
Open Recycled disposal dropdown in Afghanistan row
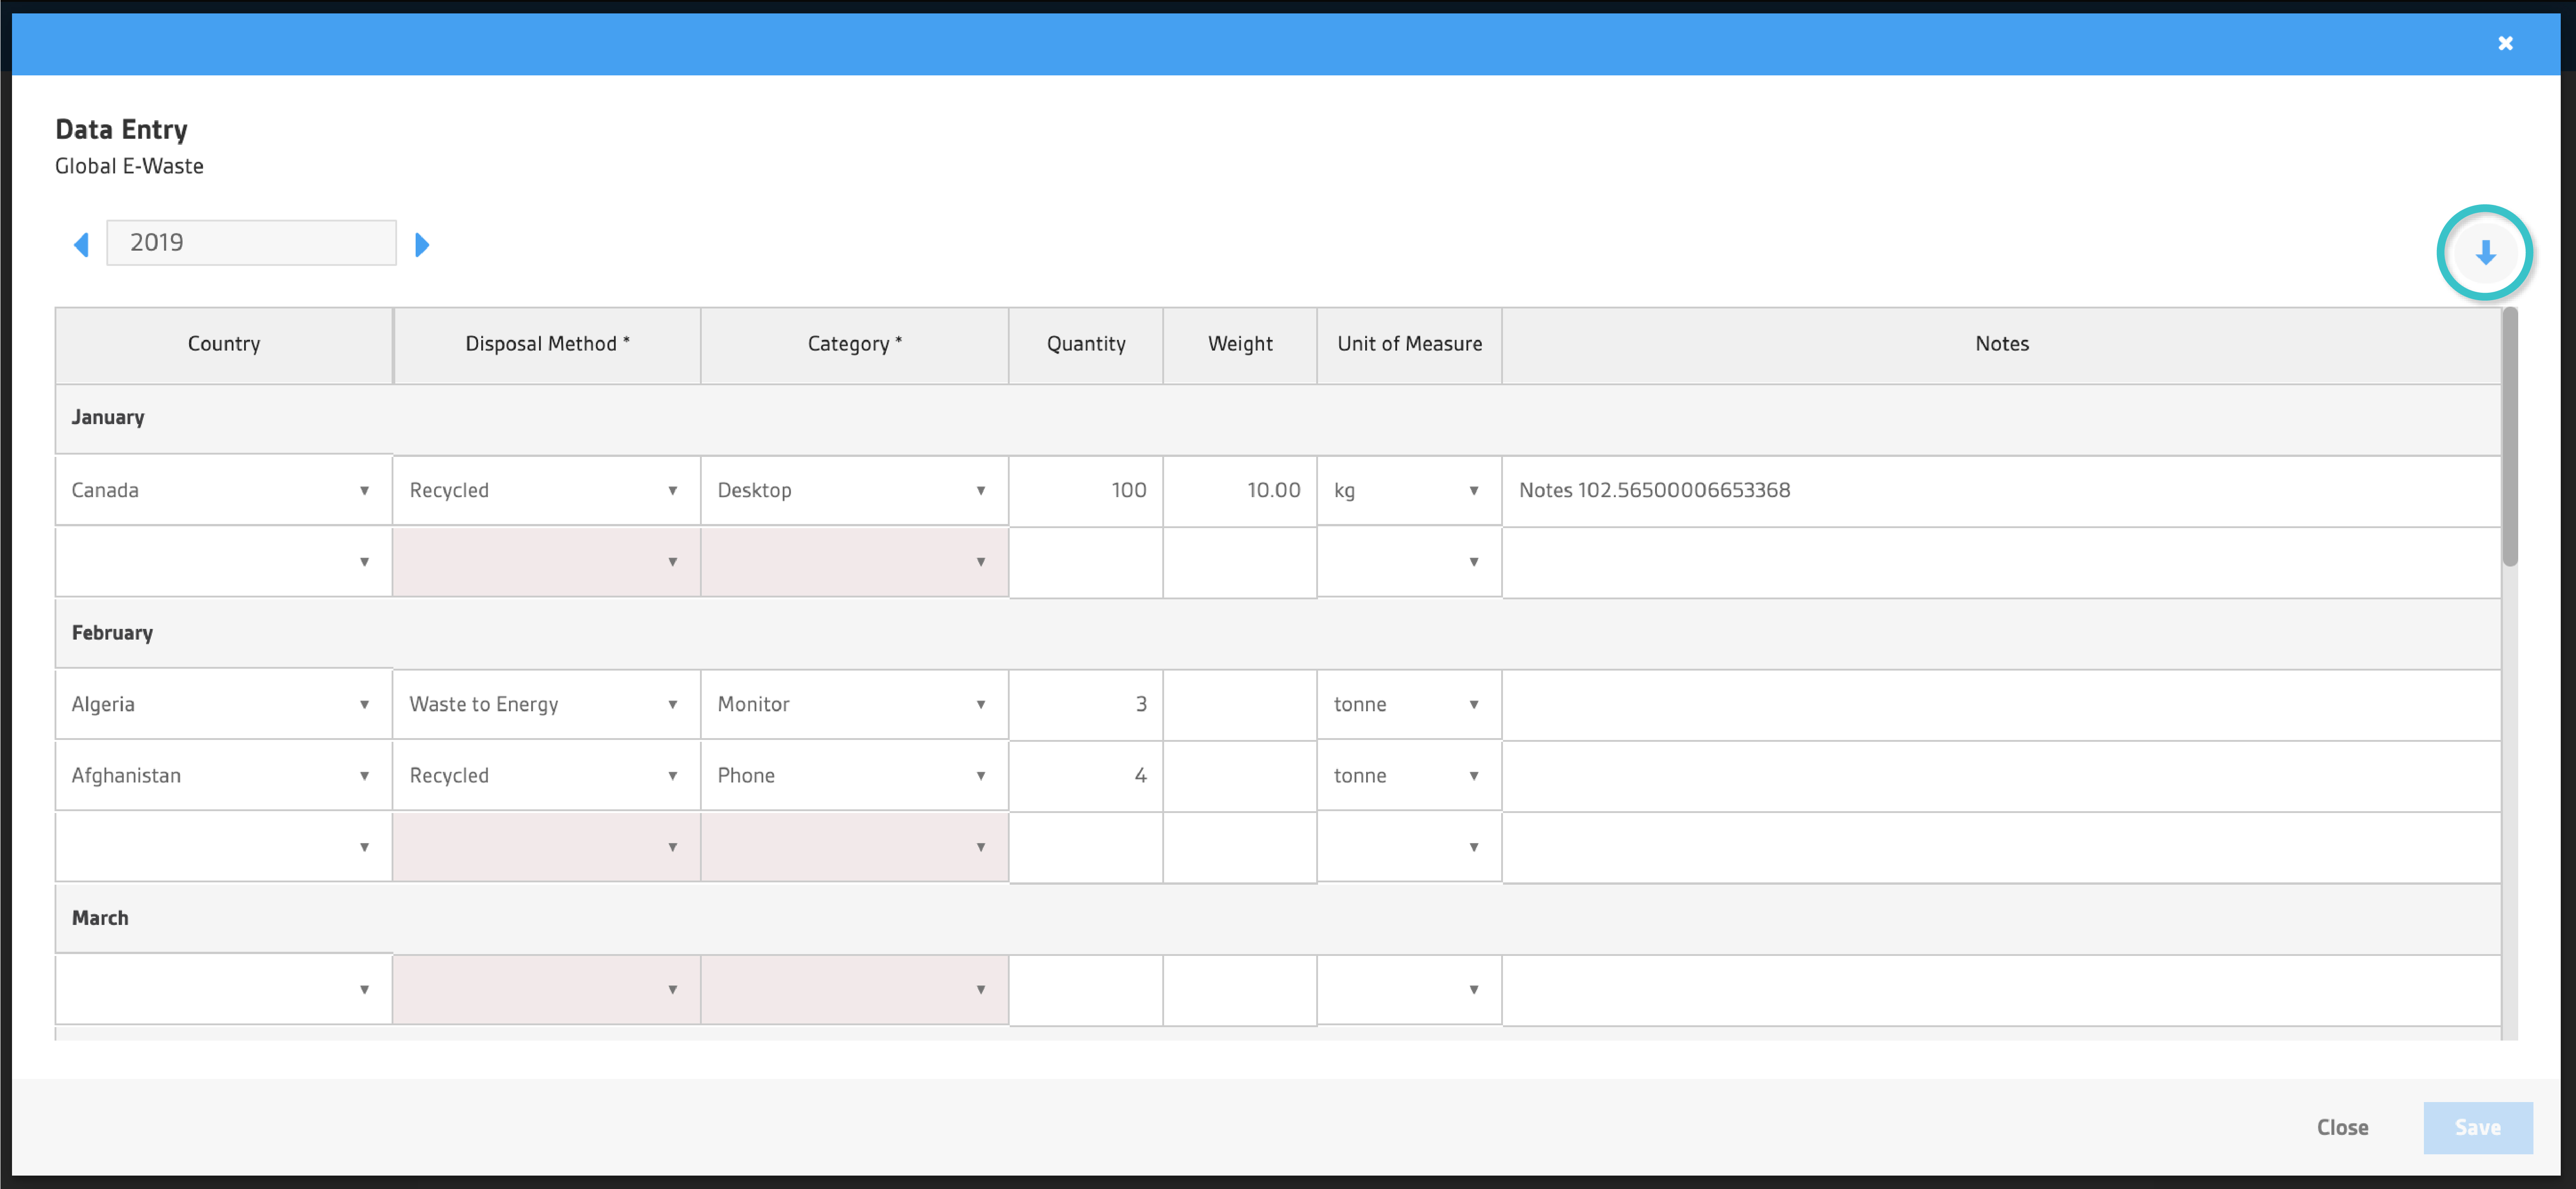pos(547,775)
